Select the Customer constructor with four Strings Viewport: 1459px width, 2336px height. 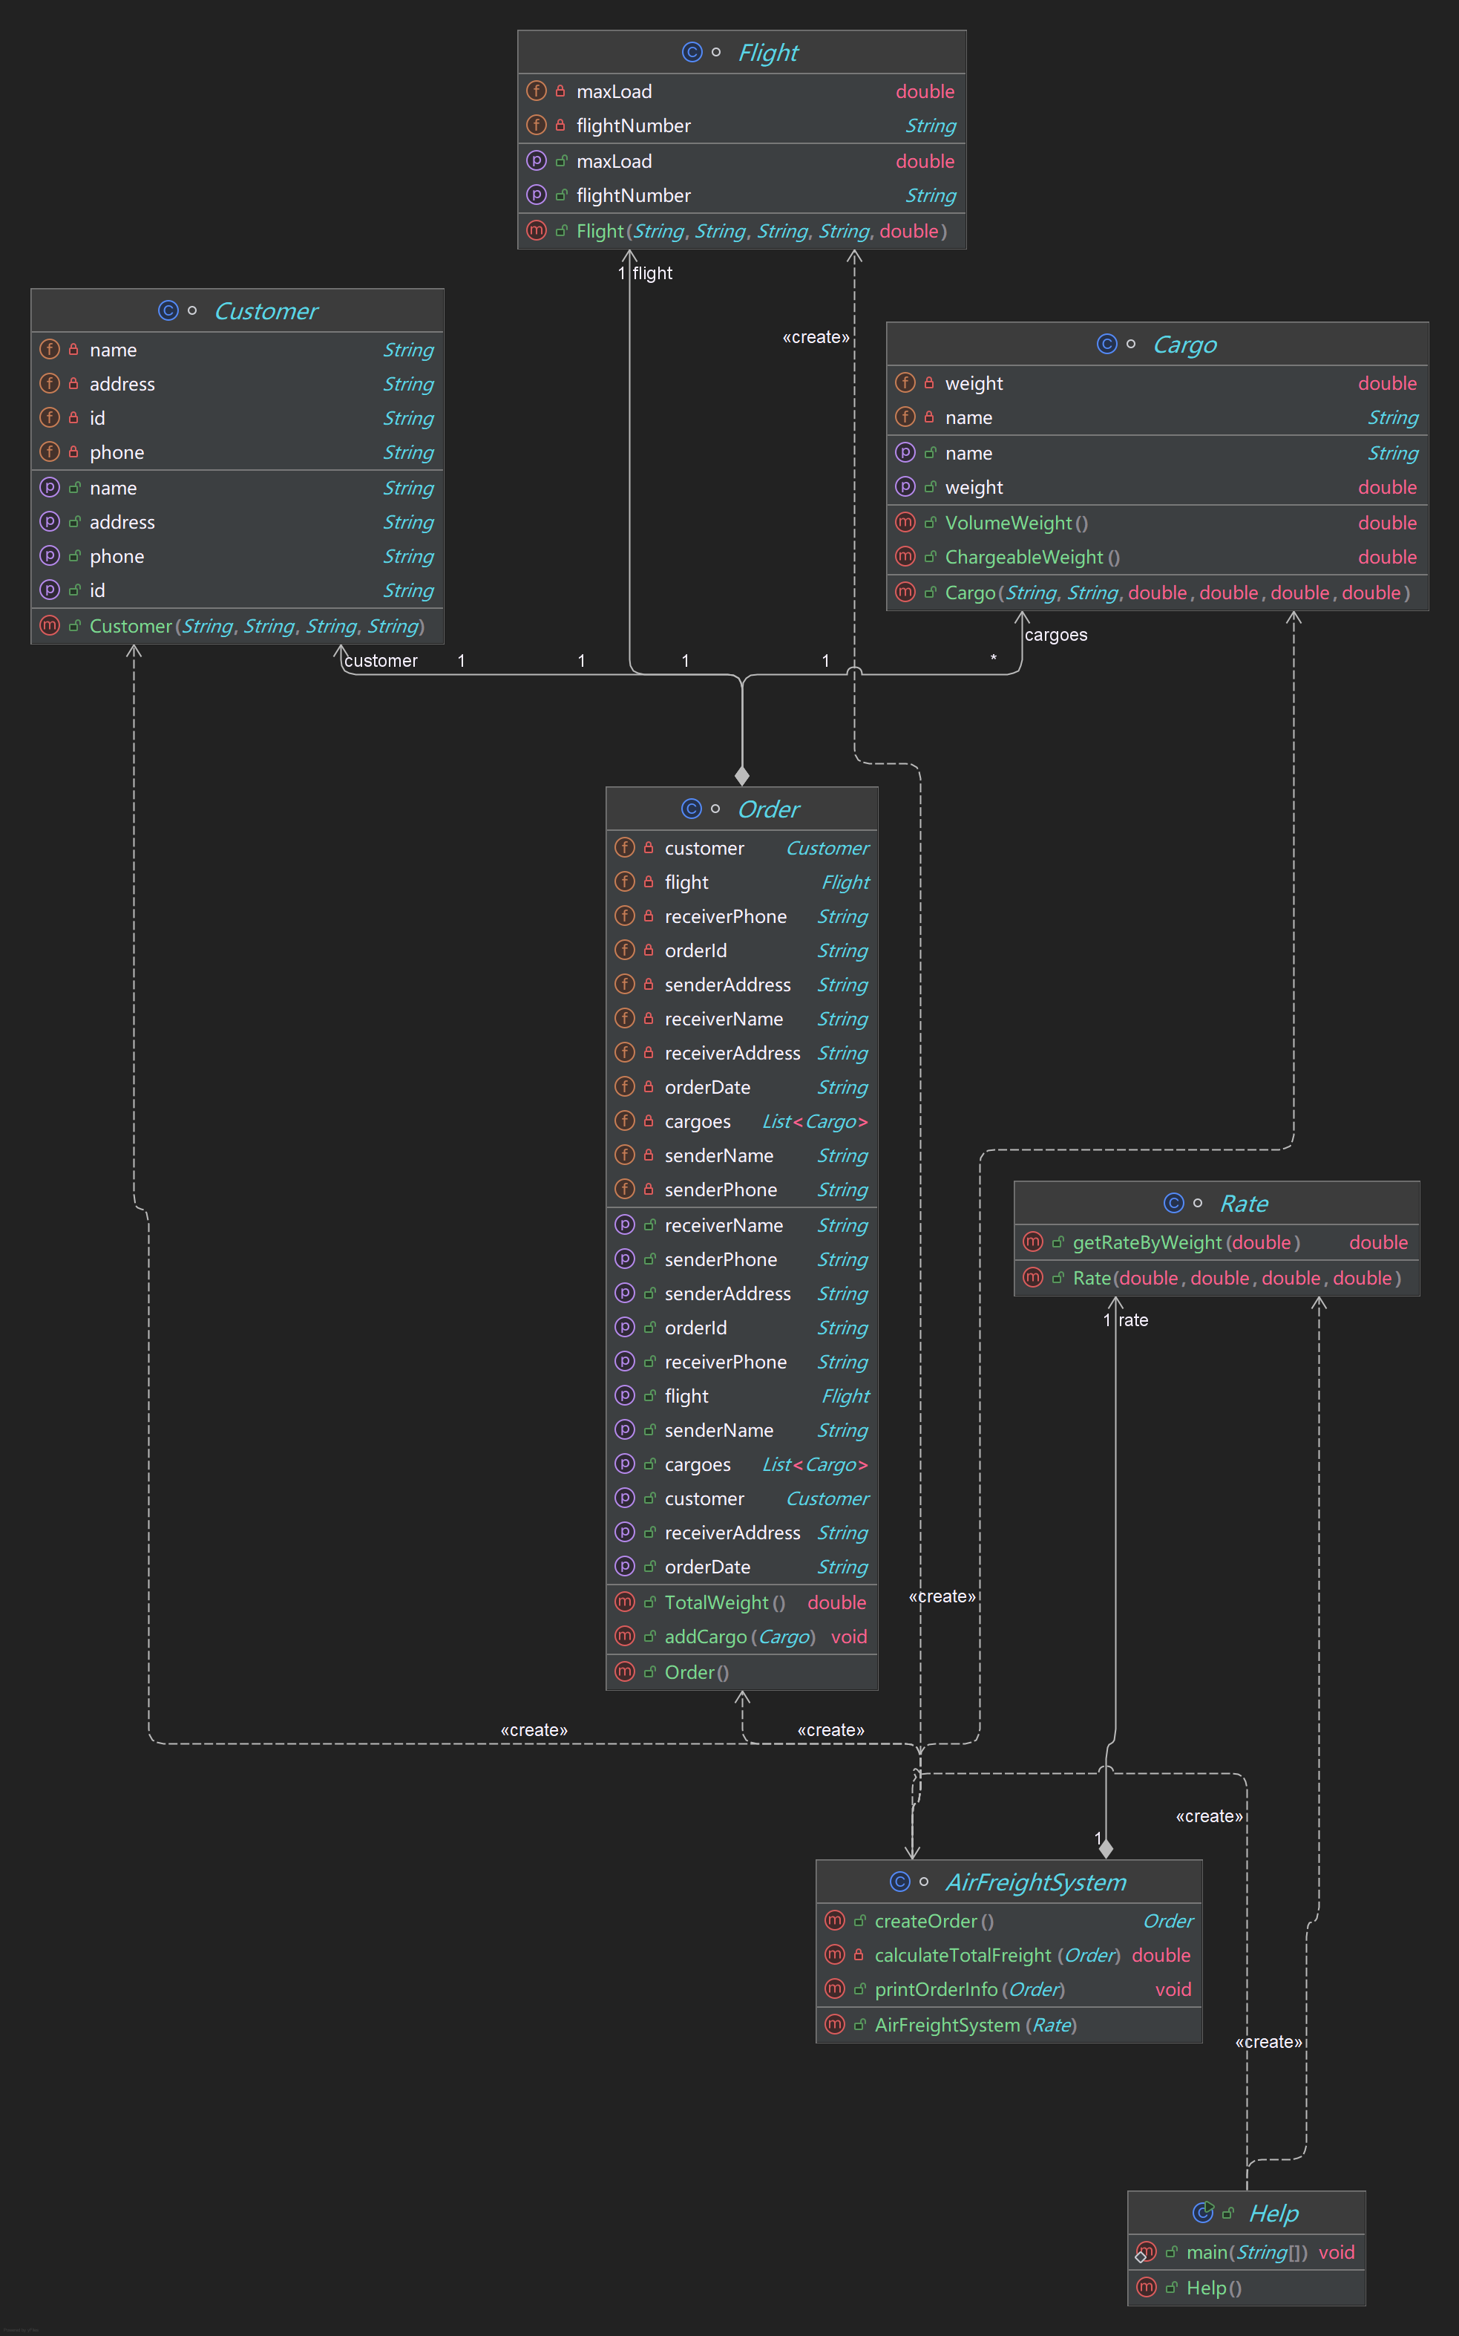[x=256, y=627]
